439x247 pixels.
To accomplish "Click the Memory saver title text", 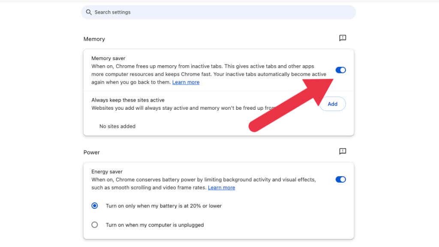I will 108,58.
